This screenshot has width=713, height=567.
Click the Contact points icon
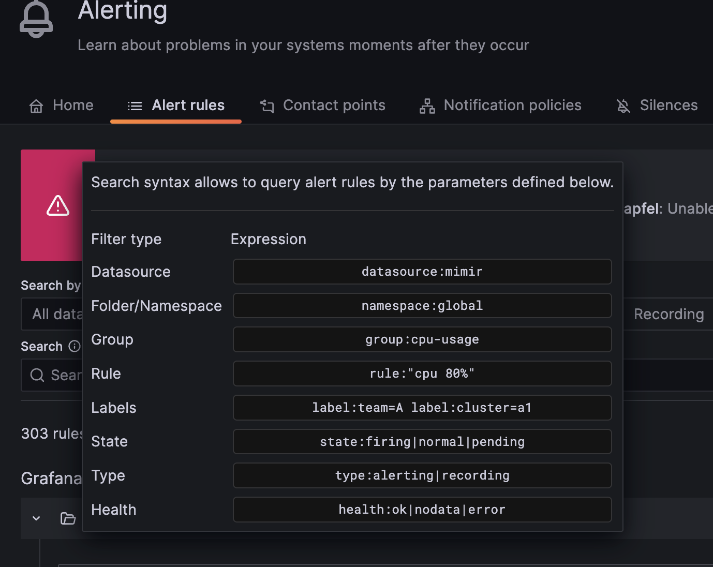266,106
